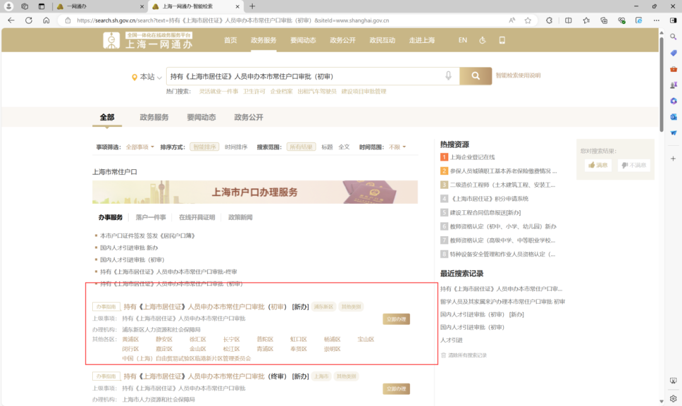Screen dimensions: 682x406
Task: Click the thumbs-down 不满意 feedback button
Action: pos(633,165)
